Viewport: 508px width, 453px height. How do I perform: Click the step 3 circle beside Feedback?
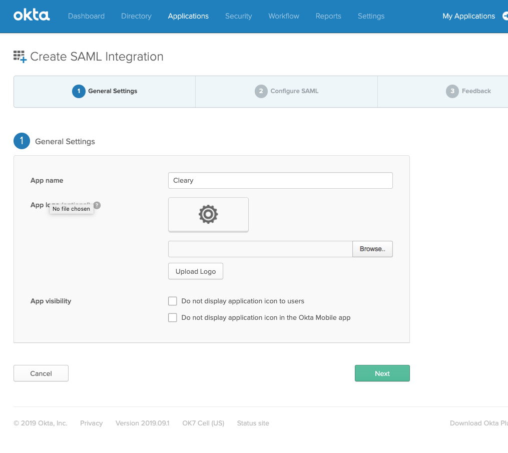pos(452,91)
